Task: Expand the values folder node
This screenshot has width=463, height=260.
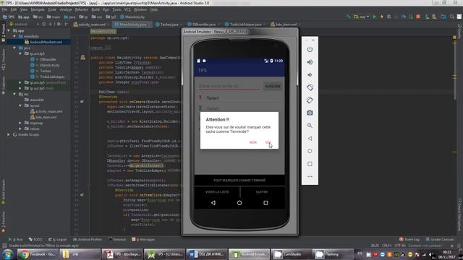Action: click(20, 129)
